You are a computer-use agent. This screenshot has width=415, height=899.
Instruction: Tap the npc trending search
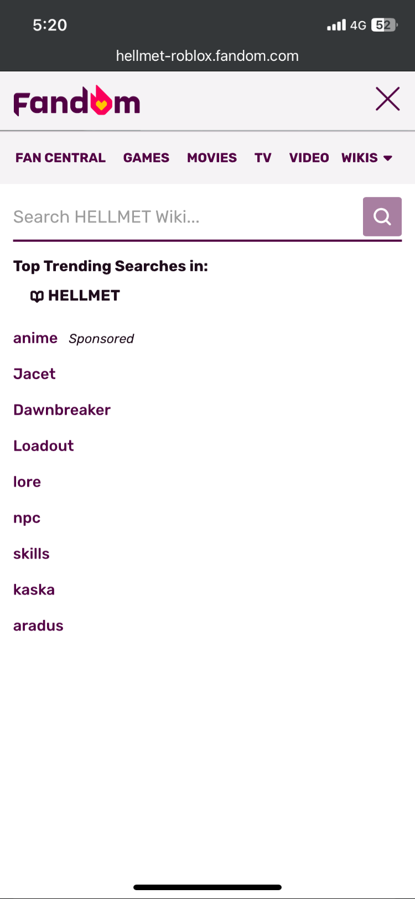(27, 518)
